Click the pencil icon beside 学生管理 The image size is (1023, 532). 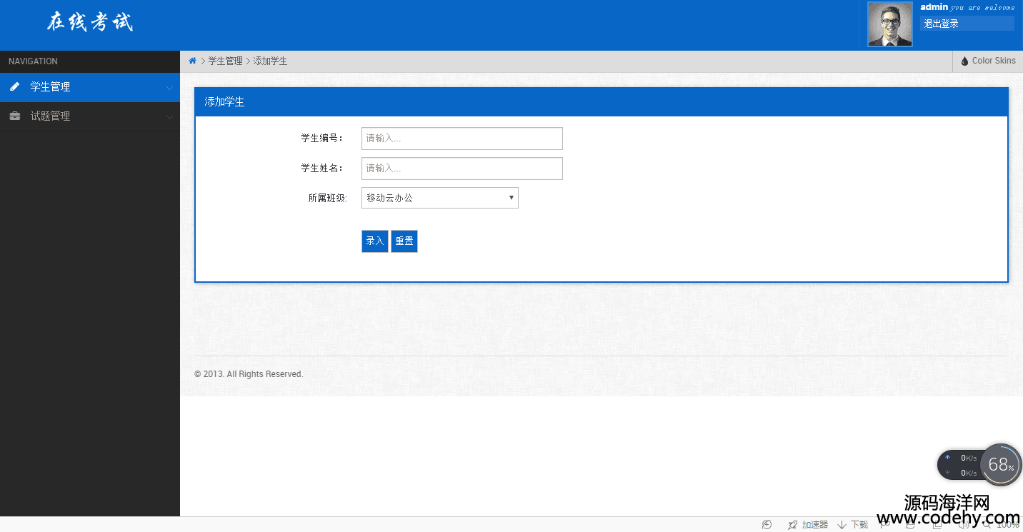click(x=14, y=87)
